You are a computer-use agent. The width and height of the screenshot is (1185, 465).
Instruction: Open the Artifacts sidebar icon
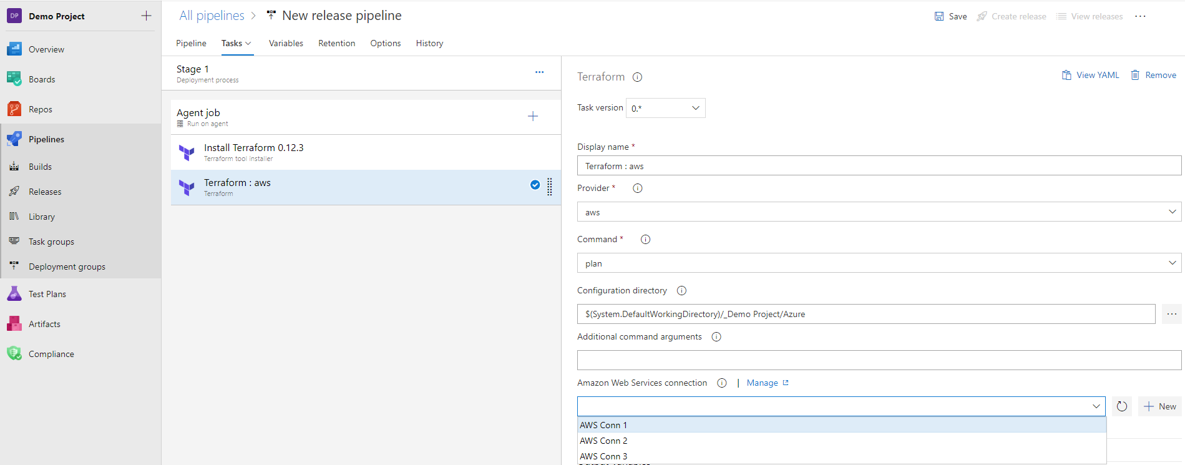(x=14, y=324)
